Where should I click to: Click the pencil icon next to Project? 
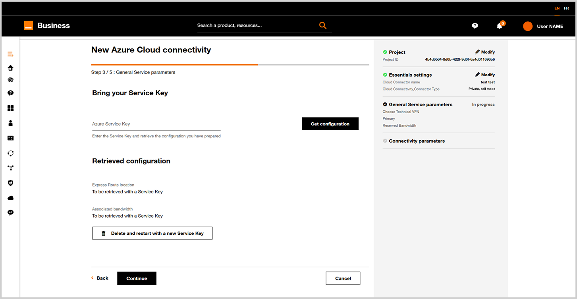(x=477, y=52)
